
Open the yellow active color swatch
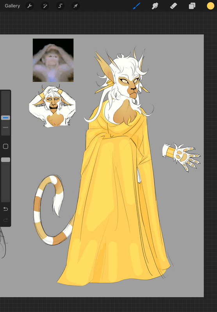[210, 6]
